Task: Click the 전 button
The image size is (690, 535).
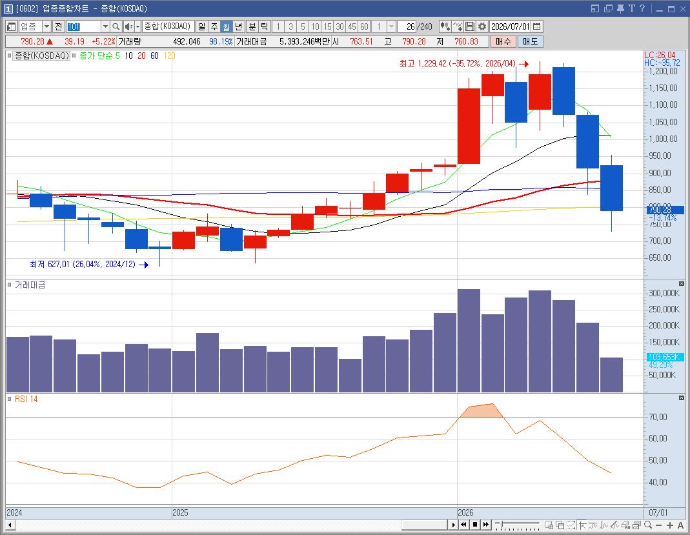Action: (59, 27)
